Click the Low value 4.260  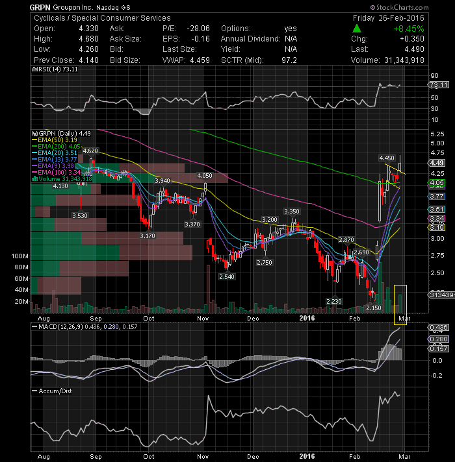click(88, 49)
